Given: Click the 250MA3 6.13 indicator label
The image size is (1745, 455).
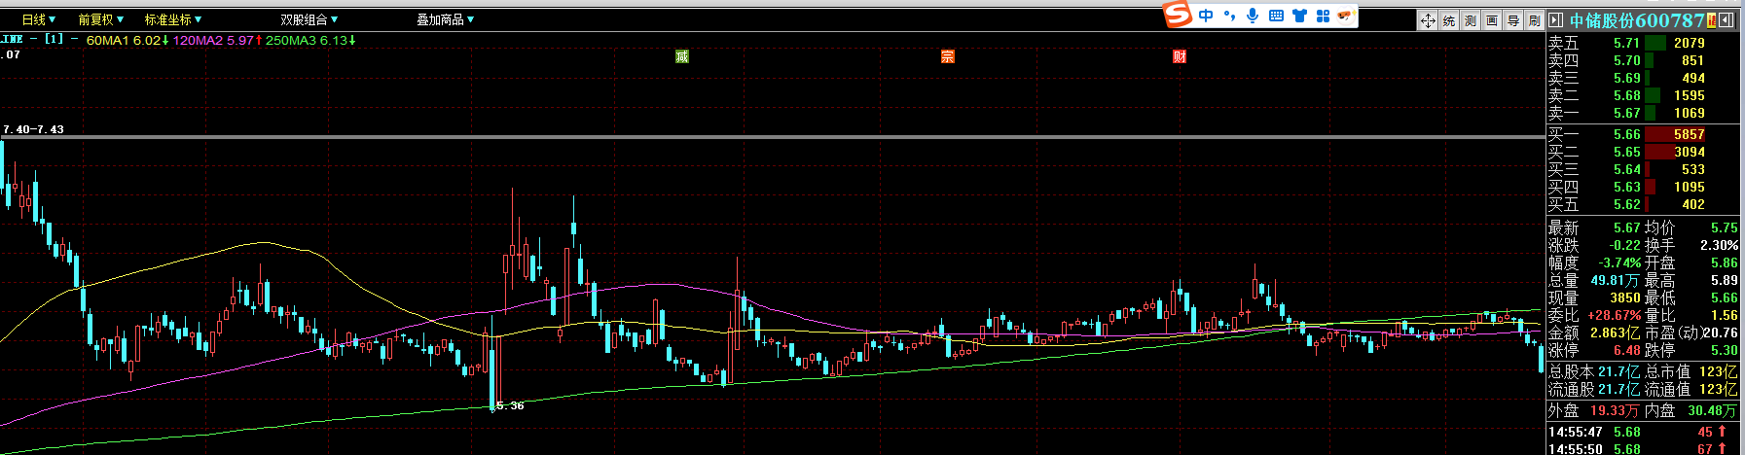Looking at the screenshot, I should tap(310, 40).
